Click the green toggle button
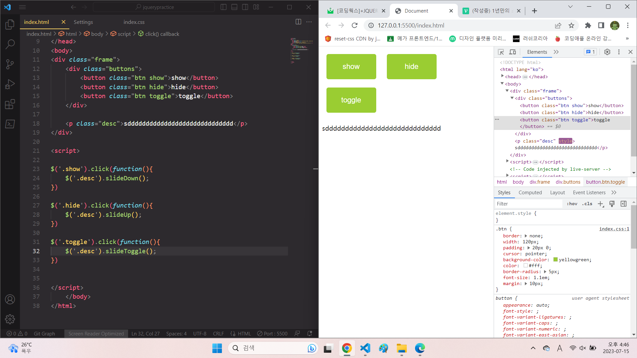Screen dimensions: 637x358 pyautogui.click(x=351, y=100)
